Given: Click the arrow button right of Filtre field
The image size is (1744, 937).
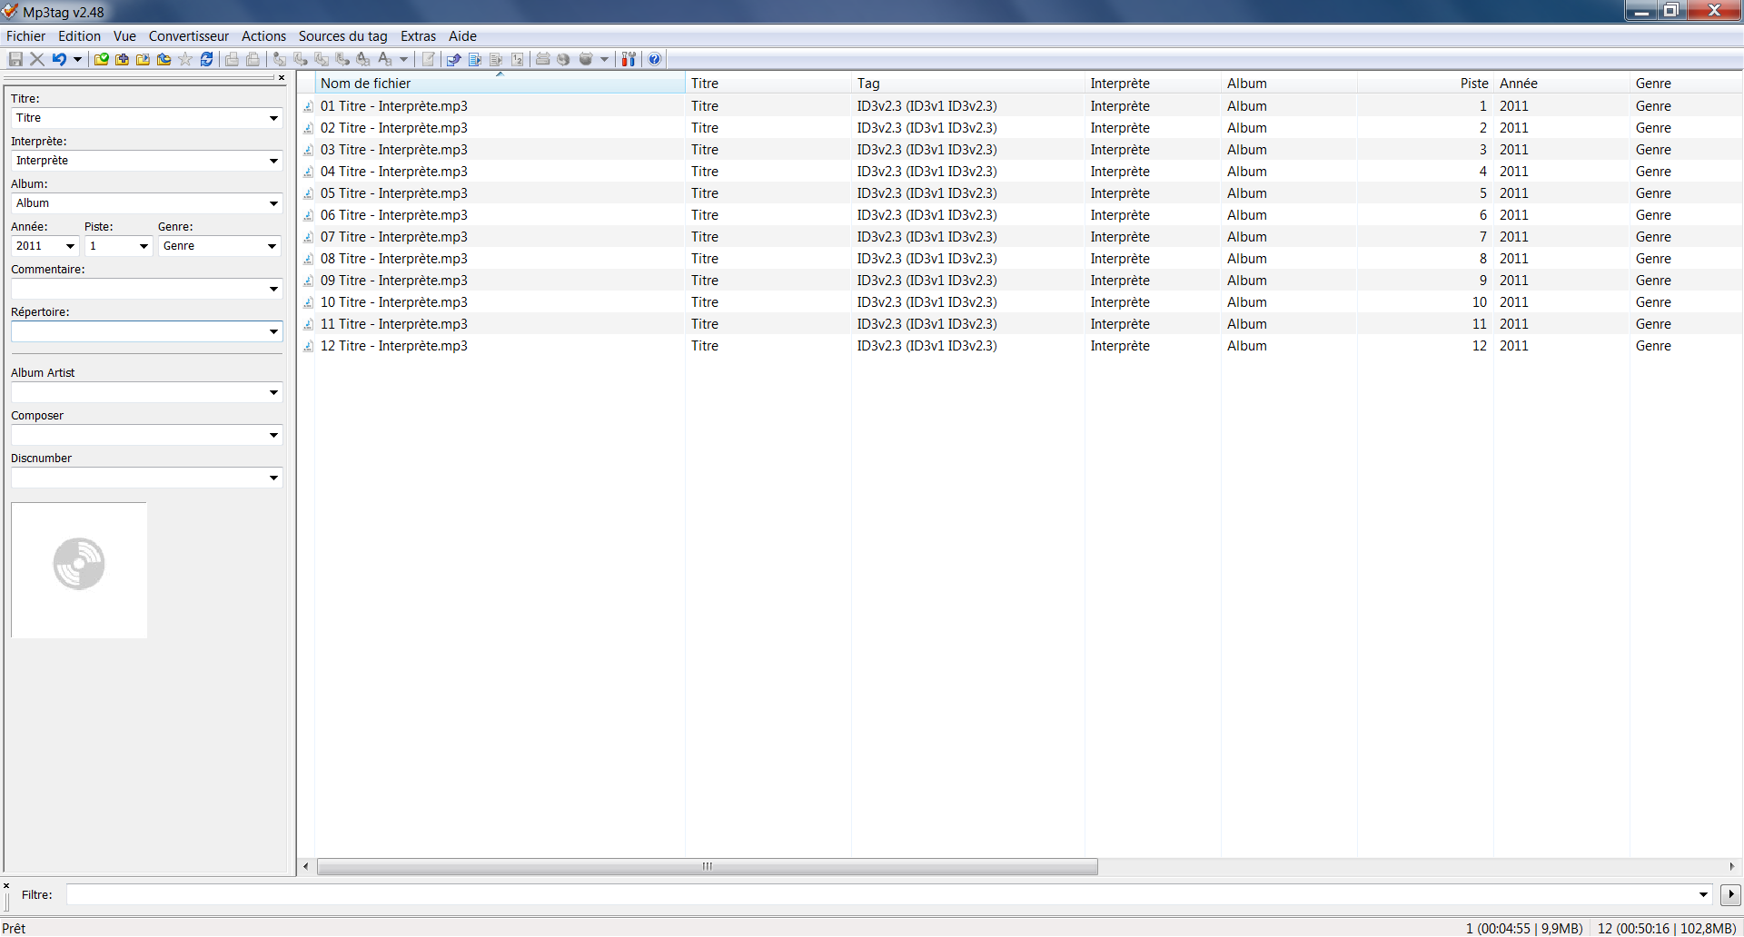Looking at the screenshot, I should 1730,894.
